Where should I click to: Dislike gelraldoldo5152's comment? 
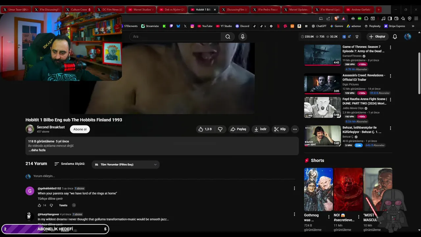[x=51, y=205]
